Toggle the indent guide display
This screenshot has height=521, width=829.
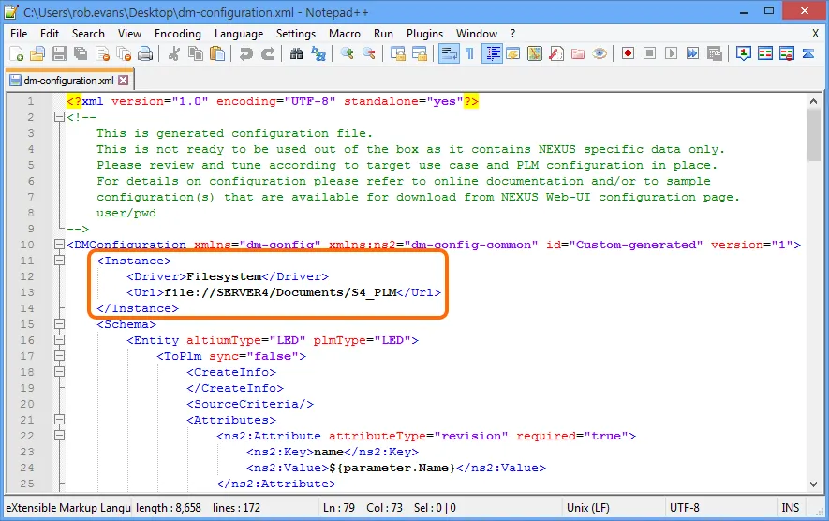click(x=492, y=53)
